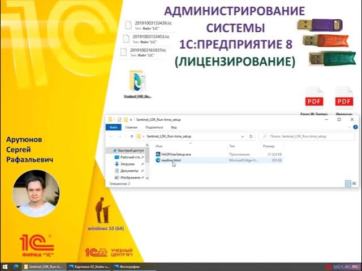Open the Поделиться ribbon tab
Viewport: 362px width, 271px height.
click(154, 127)
